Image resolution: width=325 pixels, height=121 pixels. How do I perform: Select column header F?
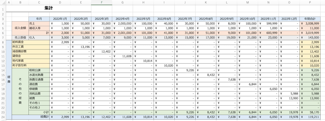101,3
